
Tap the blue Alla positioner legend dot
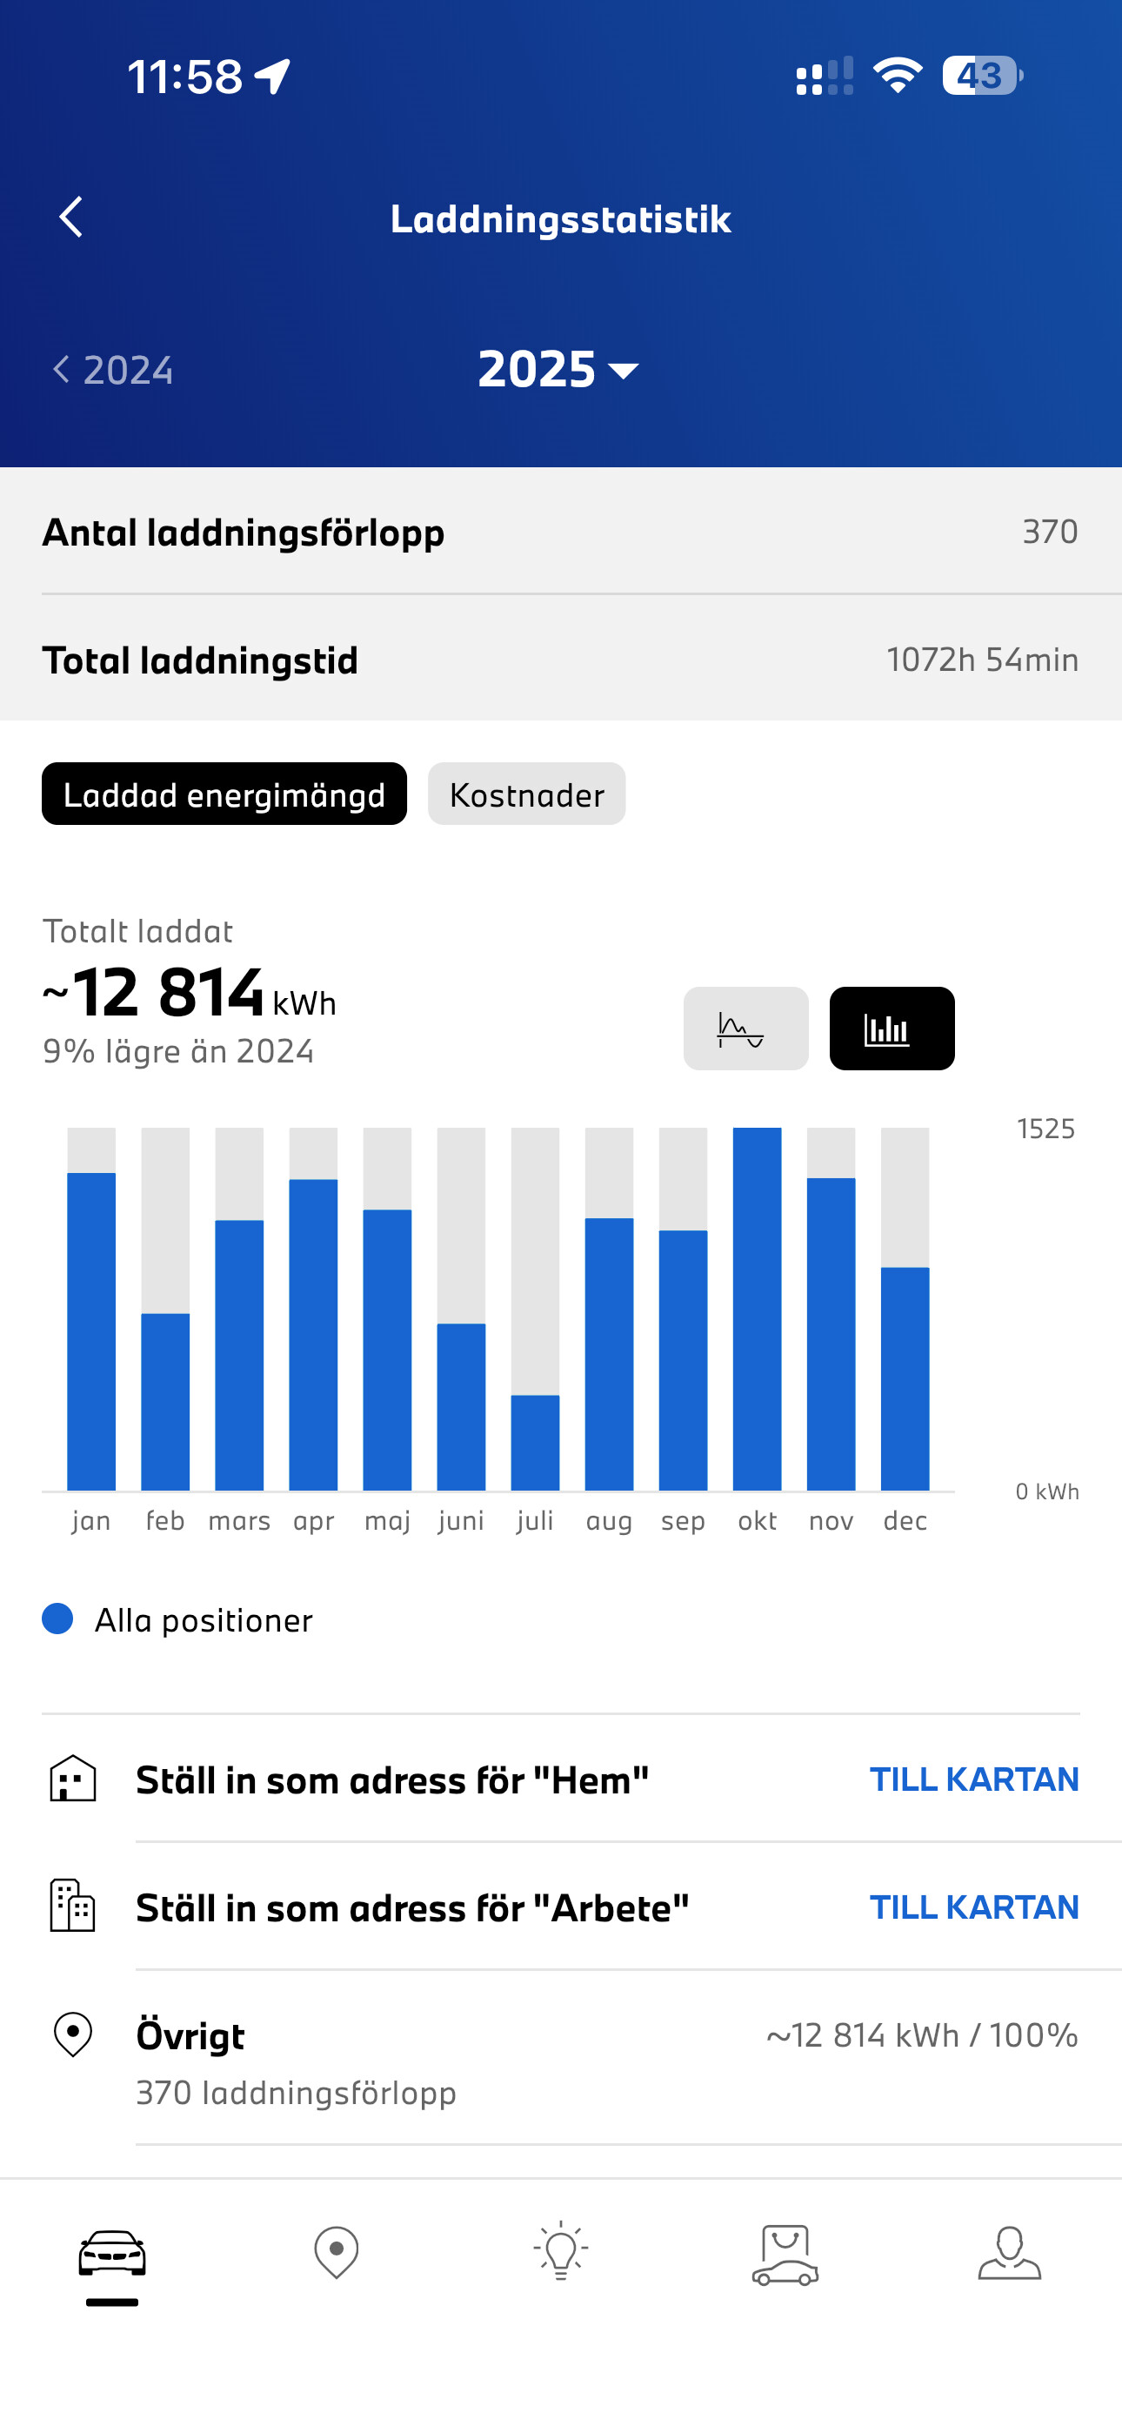click(57, 1619)
